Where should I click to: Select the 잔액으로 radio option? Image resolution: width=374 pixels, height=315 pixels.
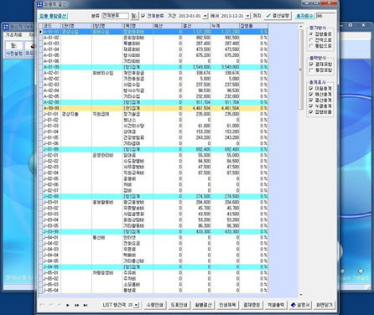click(x=311, y=40)
